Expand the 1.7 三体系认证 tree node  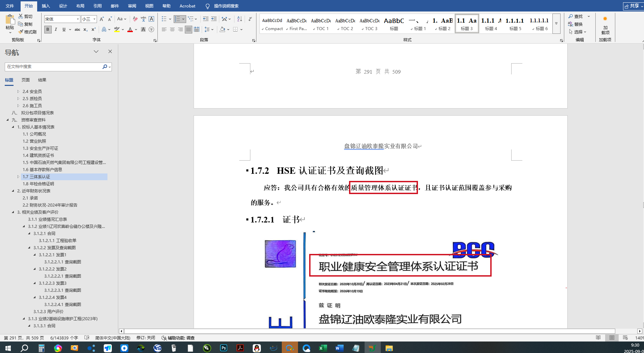click(x=18, y=176)
